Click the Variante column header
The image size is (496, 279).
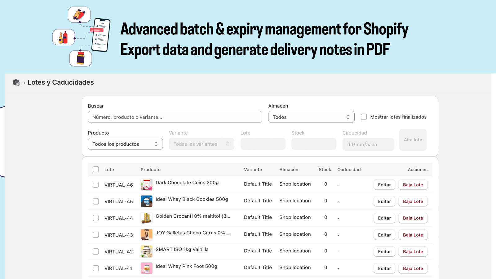[x=253, y=170]
